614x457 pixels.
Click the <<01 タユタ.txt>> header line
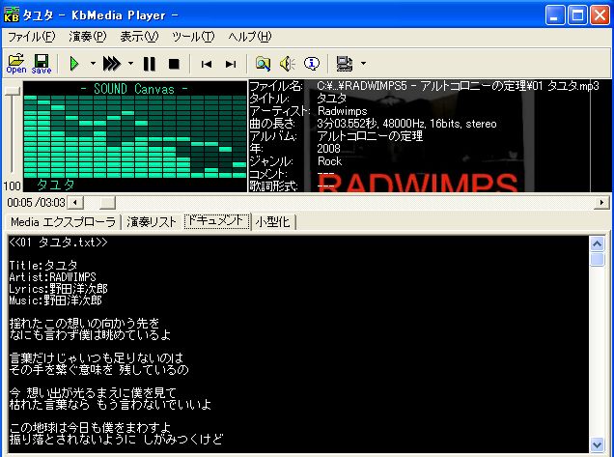point(58,243)
